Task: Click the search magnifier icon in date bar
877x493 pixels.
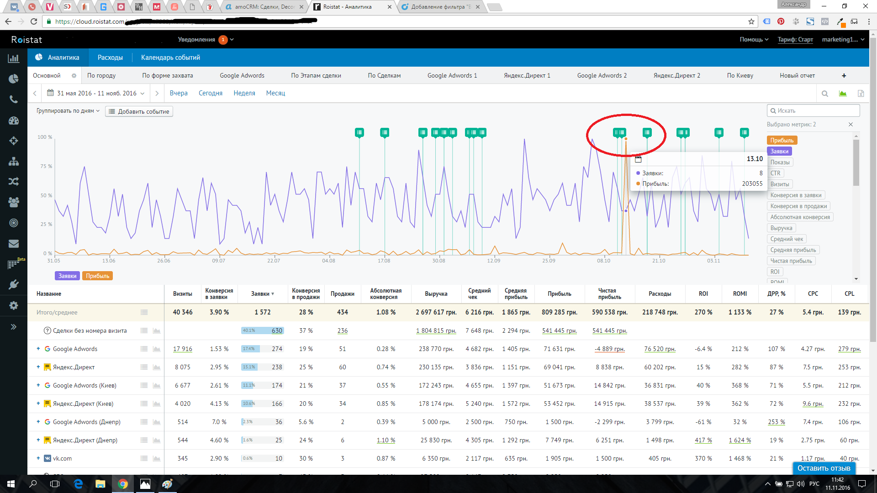Action: point(825,94)
